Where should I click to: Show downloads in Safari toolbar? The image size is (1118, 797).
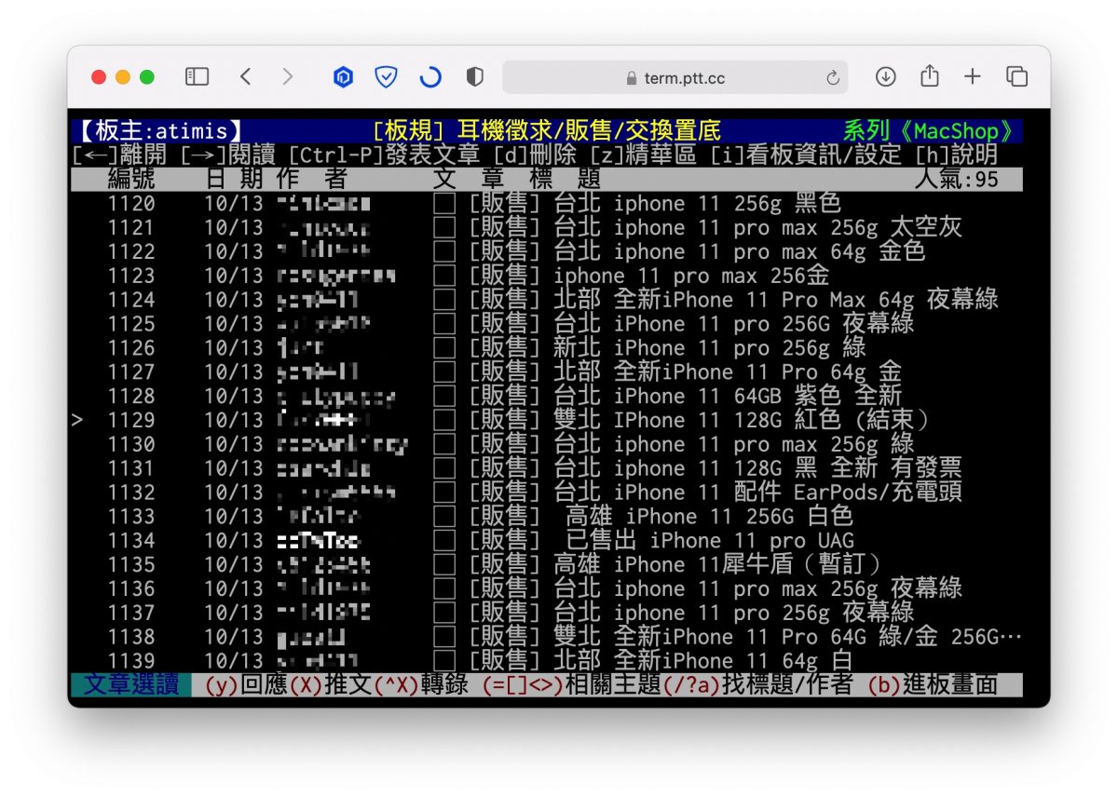point(885,77)
